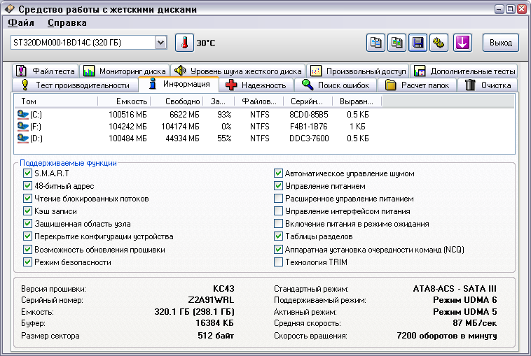The height and width of the screenshot is (356, 531).
Task: Open the Файл menu
Action: click(21, 23)
